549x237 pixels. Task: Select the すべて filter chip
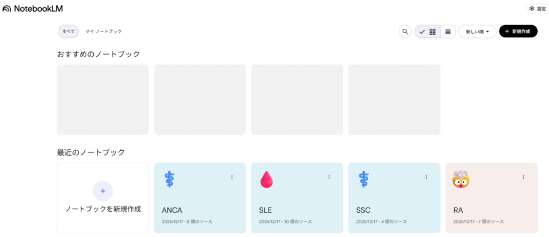69,32
